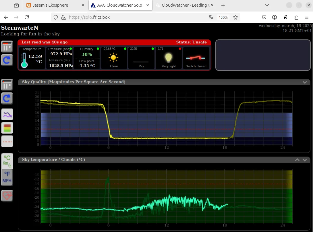This screenshot has width=313, height=232.
Task: Collapse the Sky Quality graph panel
Action: (x=305, y=82)
